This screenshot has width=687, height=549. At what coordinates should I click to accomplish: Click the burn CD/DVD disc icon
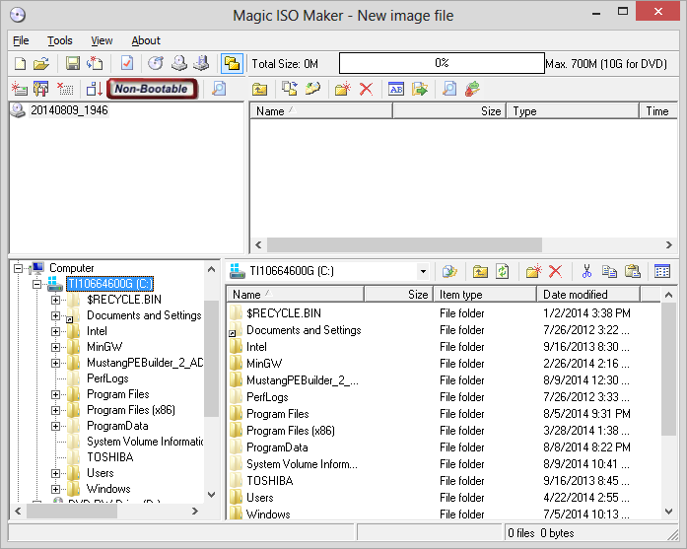click(x=156, y=64)
